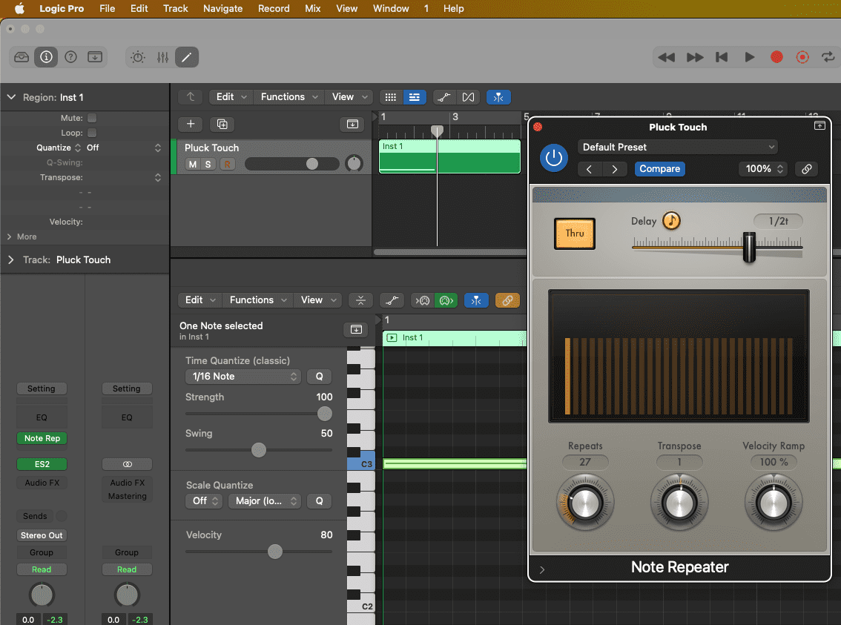This screenshot has width=841, height=625.
Task: Click the Stereo Out output slot
Action: (x=42, y=535)
